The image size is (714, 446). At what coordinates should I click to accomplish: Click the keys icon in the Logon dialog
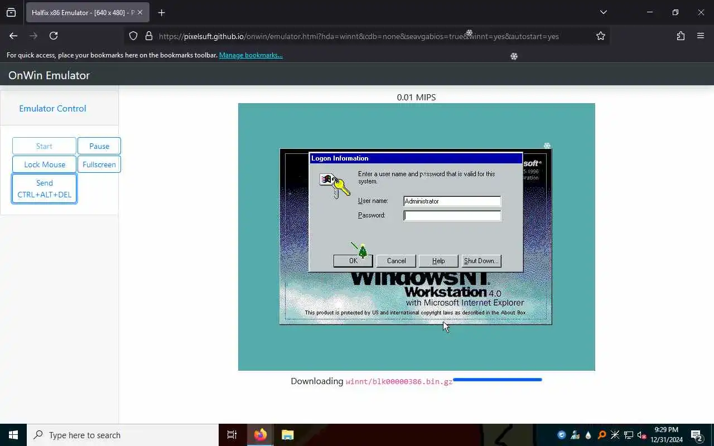[x=335, y=186]
